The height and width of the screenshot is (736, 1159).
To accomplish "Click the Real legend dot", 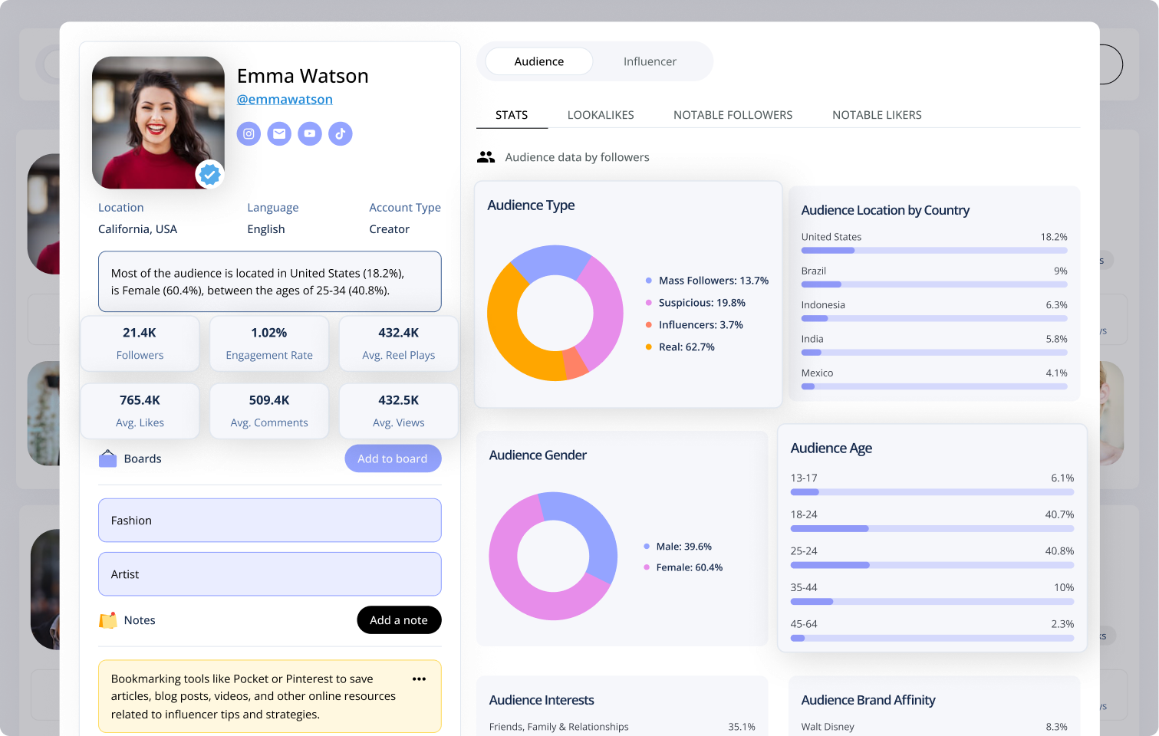I will (649, 347).
